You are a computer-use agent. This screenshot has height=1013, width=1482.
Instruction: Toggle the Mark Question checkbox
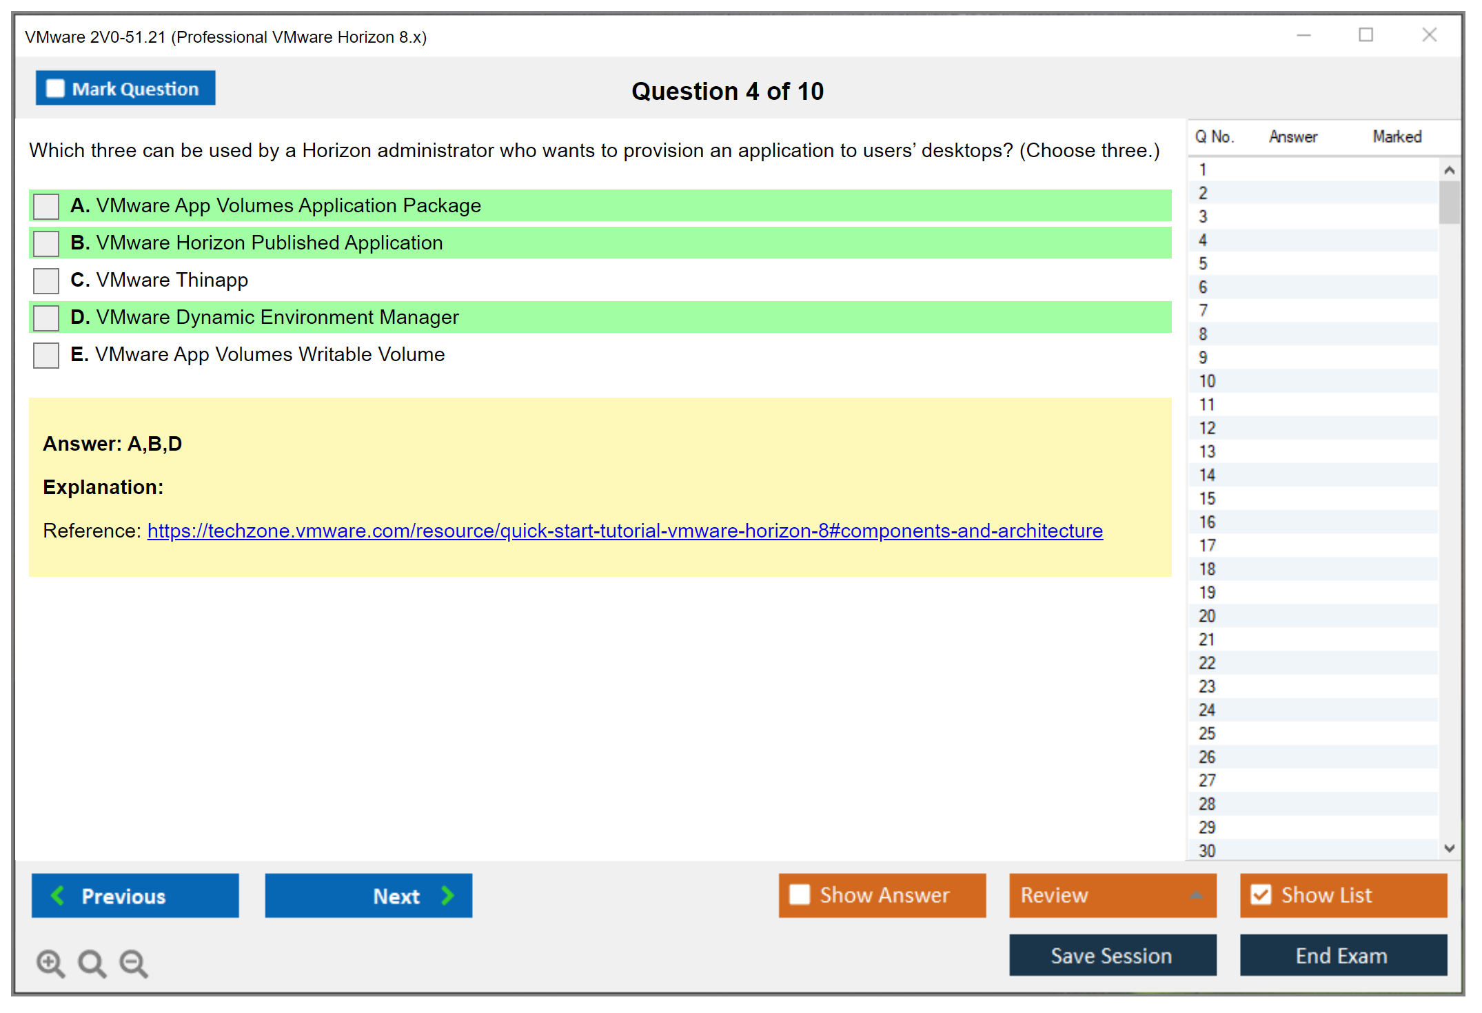55,88
